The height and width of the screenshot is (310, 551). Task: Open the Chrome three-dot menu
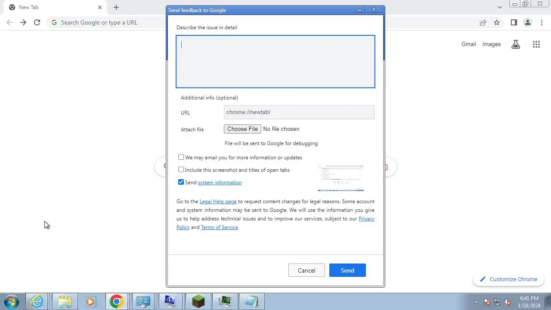[542, 22]
